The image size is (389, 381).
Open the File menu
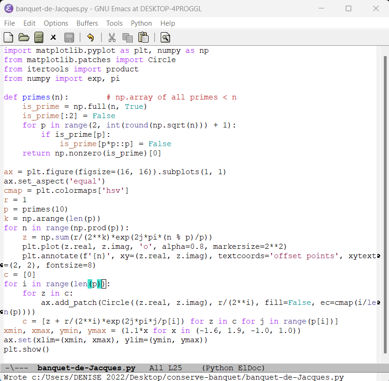pyautogui.click(x=9, y=23)
